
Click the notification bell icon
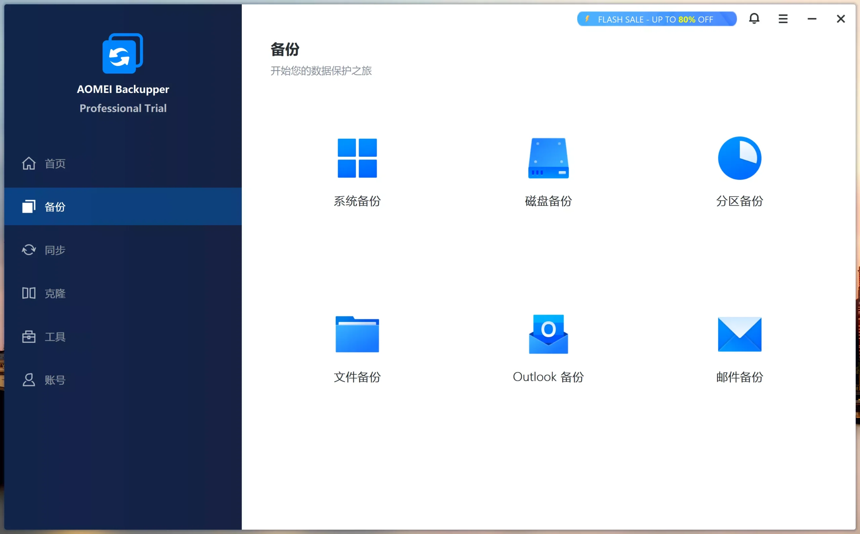(x=754, y=19)
